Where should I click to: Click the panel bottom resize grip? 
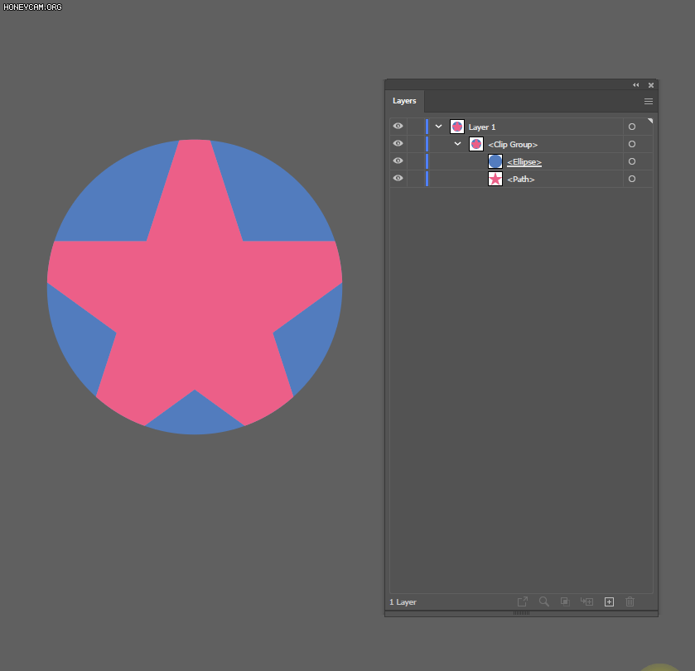coord(521,613)
